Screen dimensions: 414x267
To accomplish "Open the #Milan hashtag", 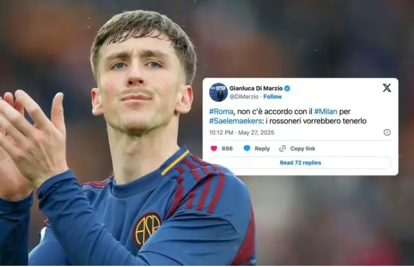I will click(x=325, y=112).
